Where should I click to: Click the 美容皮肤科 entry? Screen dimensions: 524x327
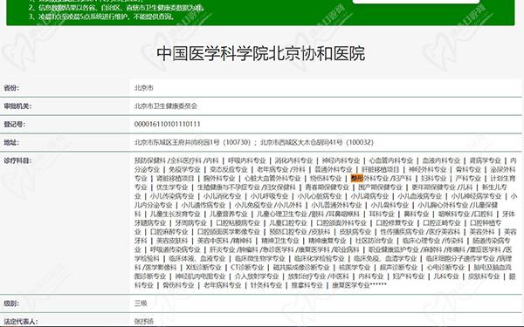[172, 241]
